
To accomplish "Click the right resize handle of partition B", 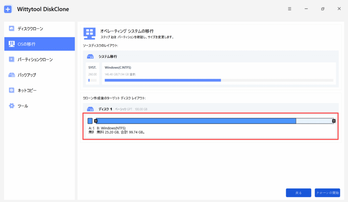I will [334, 121].
